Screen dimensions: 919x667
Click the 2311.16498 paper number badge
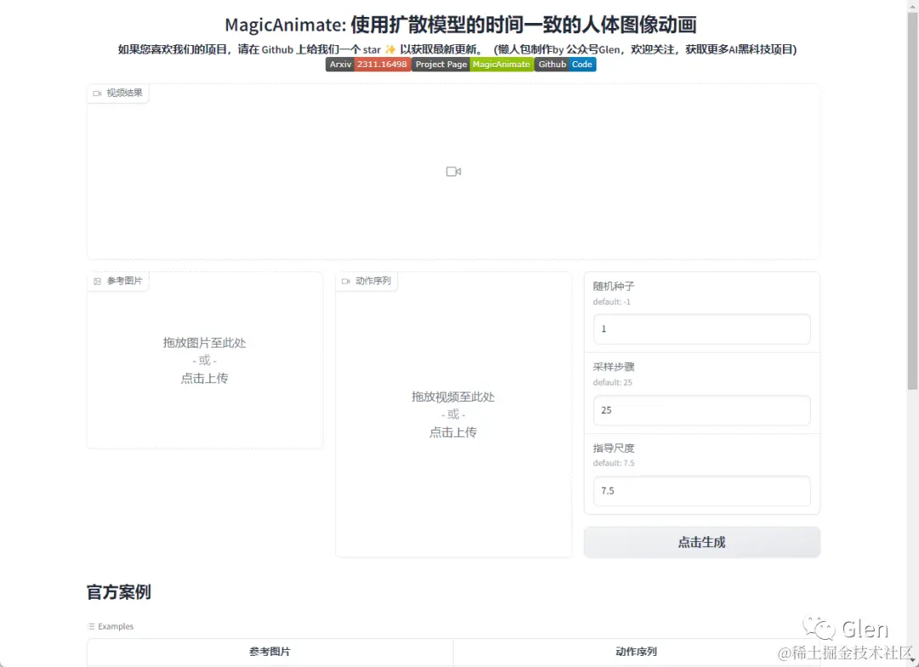(x=382, y=64)
